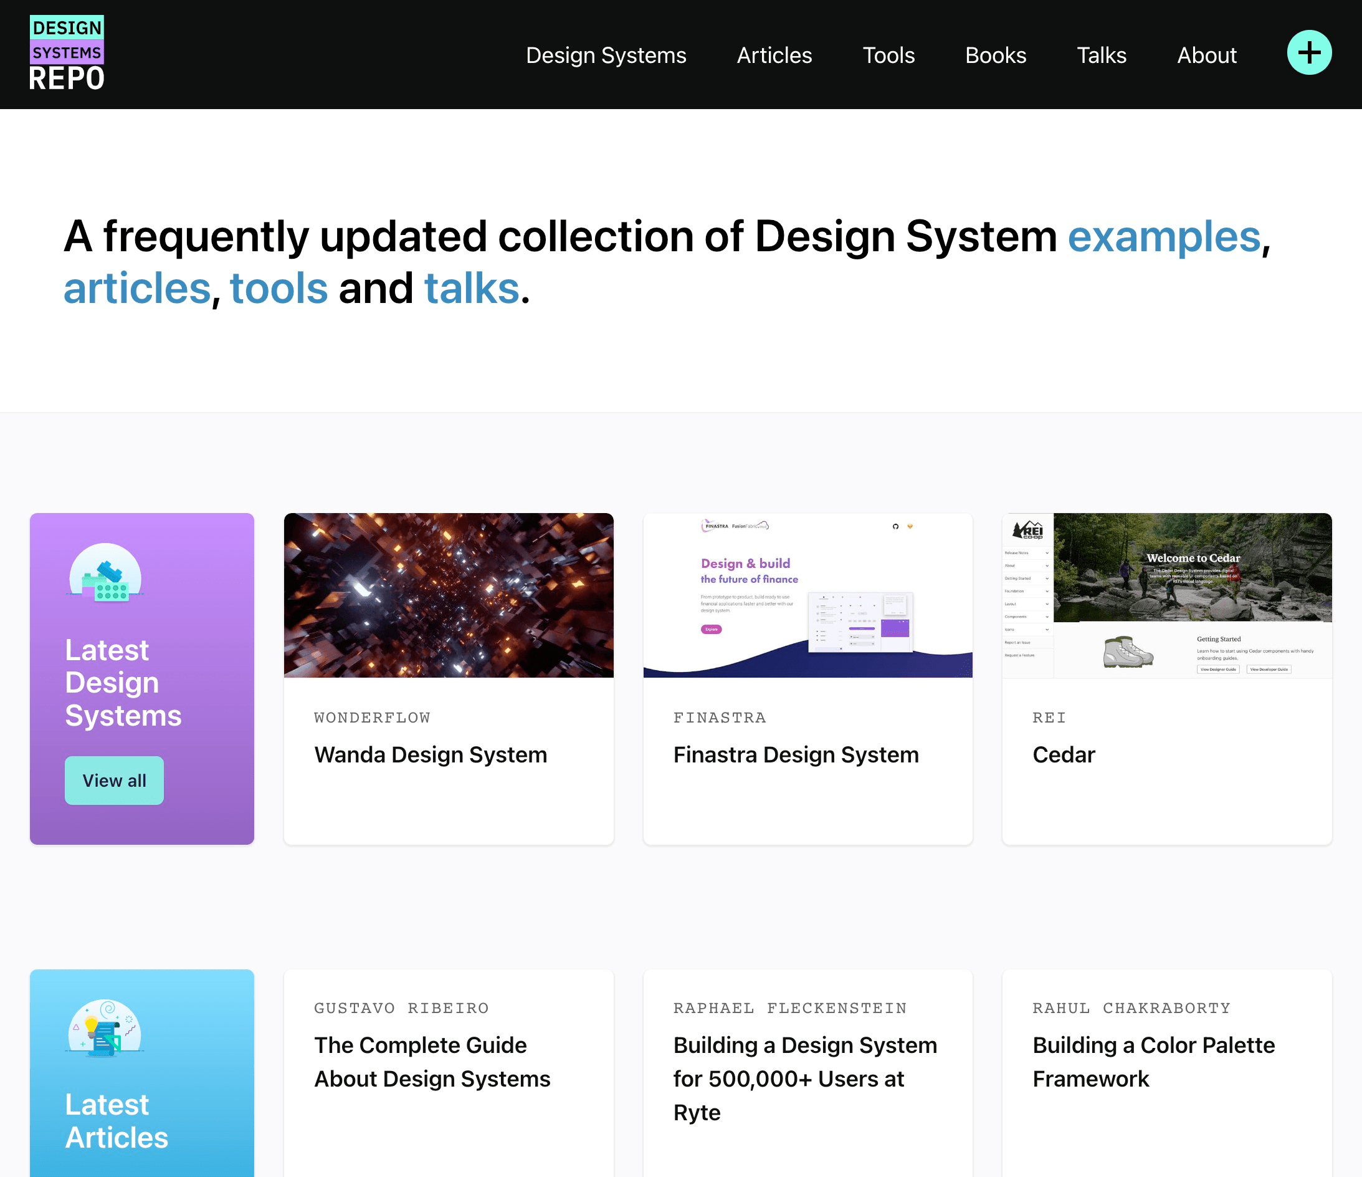Click the Latest Design Systems blocks illustration

(105, 573)
